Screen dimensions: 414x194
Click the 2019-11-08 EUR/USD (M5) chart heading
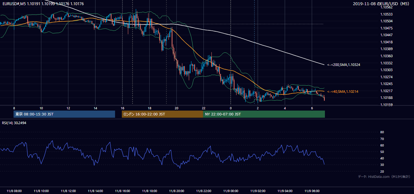tap(381, 4)
